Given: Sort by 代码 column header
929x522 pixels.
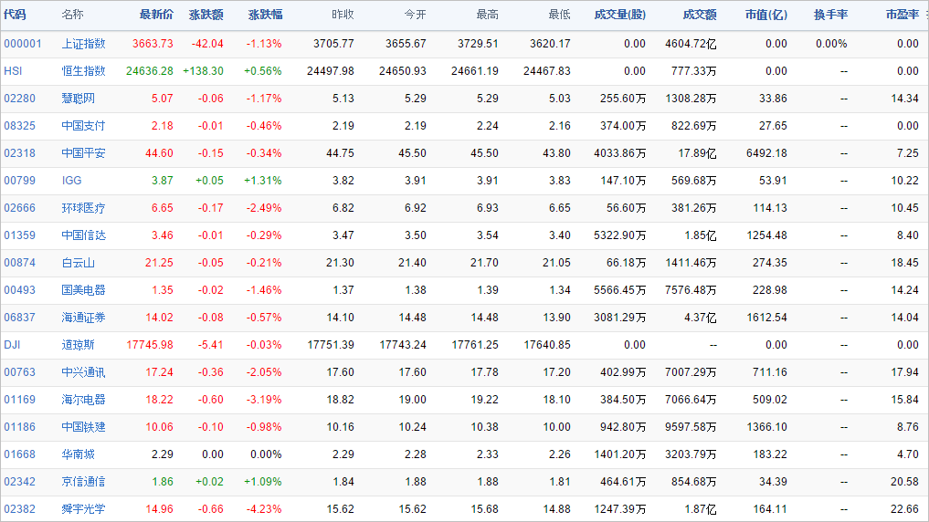Looking at the screenshot, I should pos(15,15).
